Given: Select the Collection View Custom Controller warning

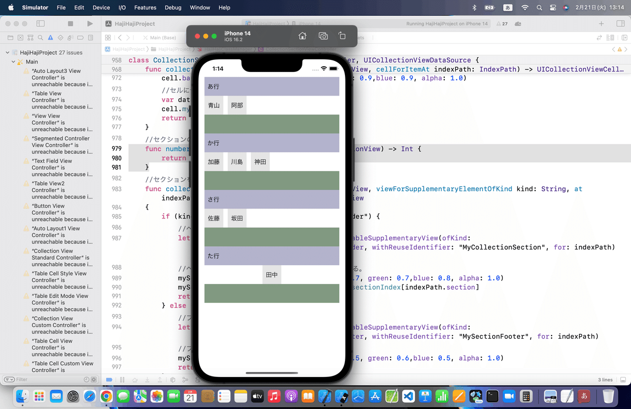Looking at the screenshot, I should 59,325.
